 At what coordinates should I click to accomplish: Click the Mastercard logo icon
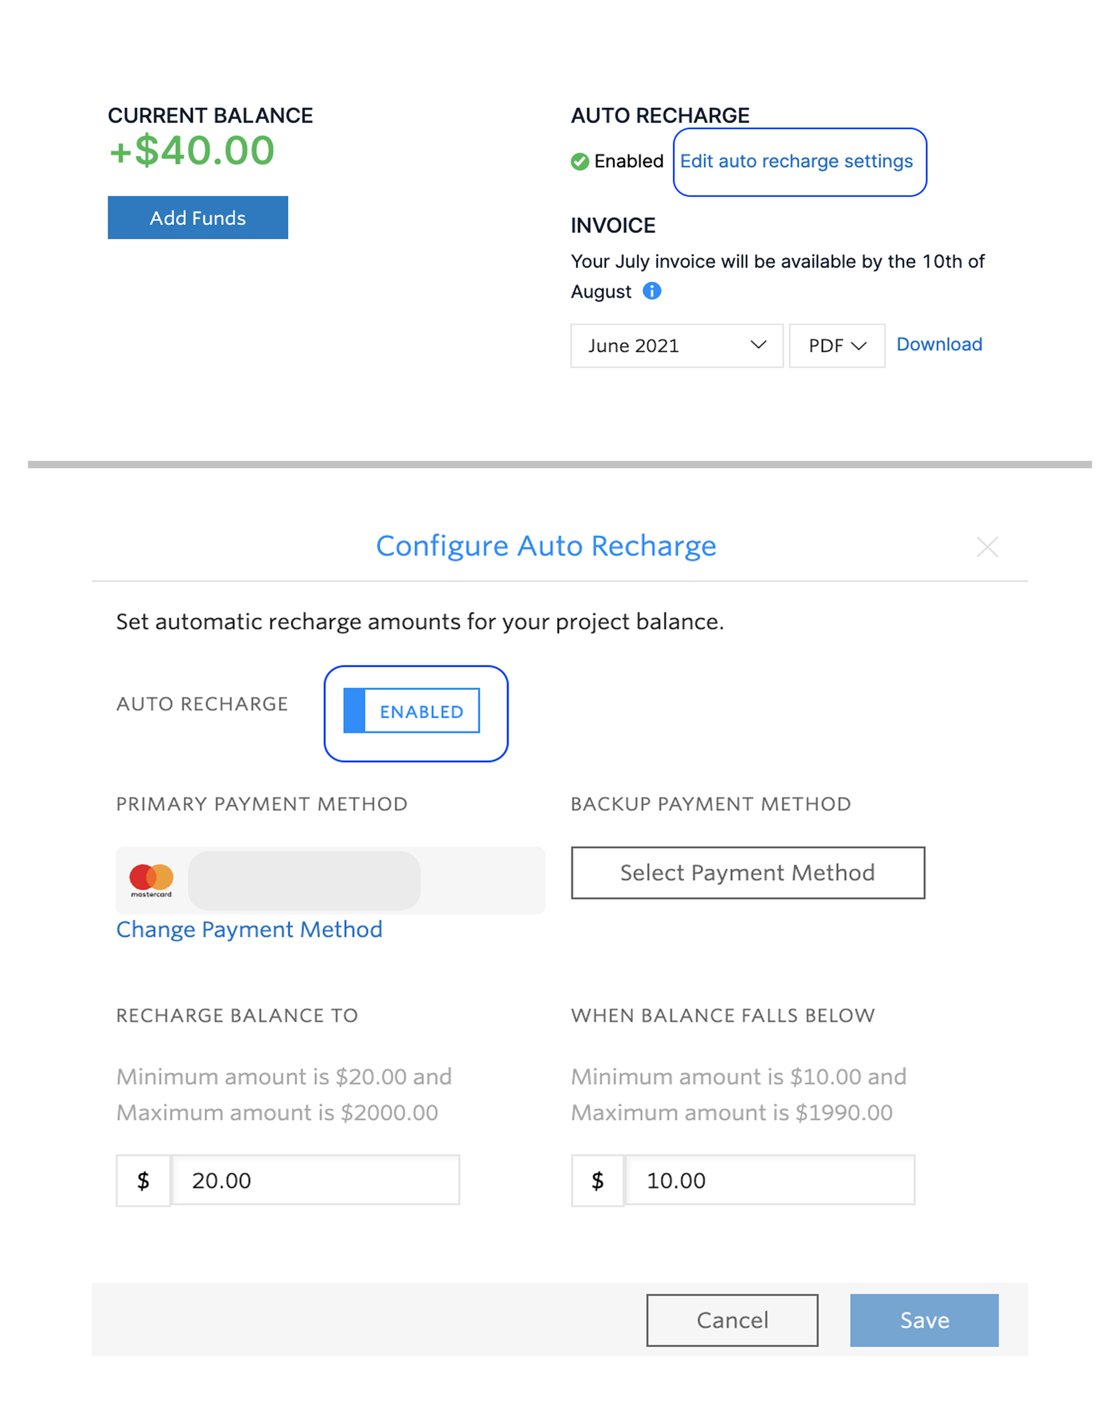152,879
